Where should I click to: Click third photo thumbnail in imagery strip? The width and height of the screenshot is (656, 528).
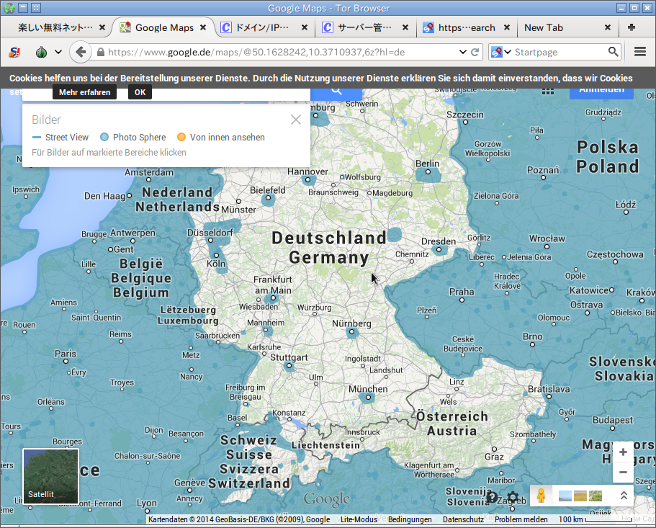pos(596,496)
